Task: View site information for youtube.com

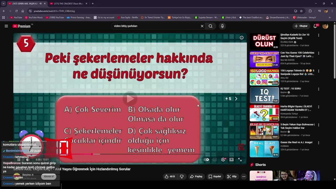Action: tap(30, 11)
